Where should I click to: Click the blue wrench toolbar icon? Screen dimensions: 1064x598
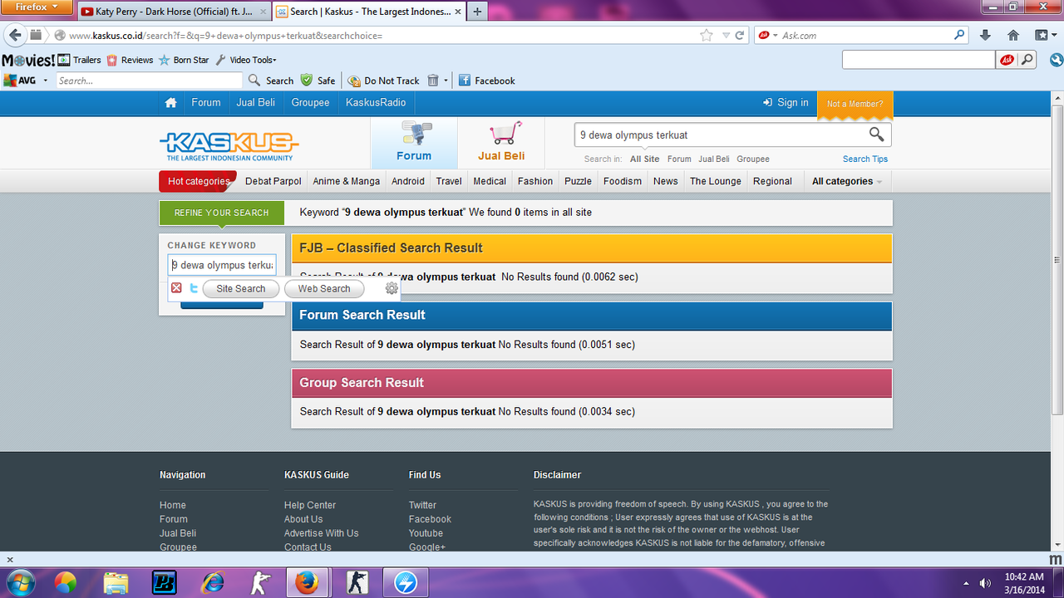coord(1057,60)
